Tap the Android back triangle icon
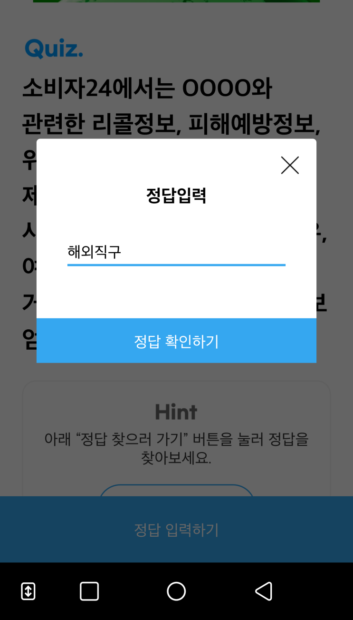 point(264,591)
